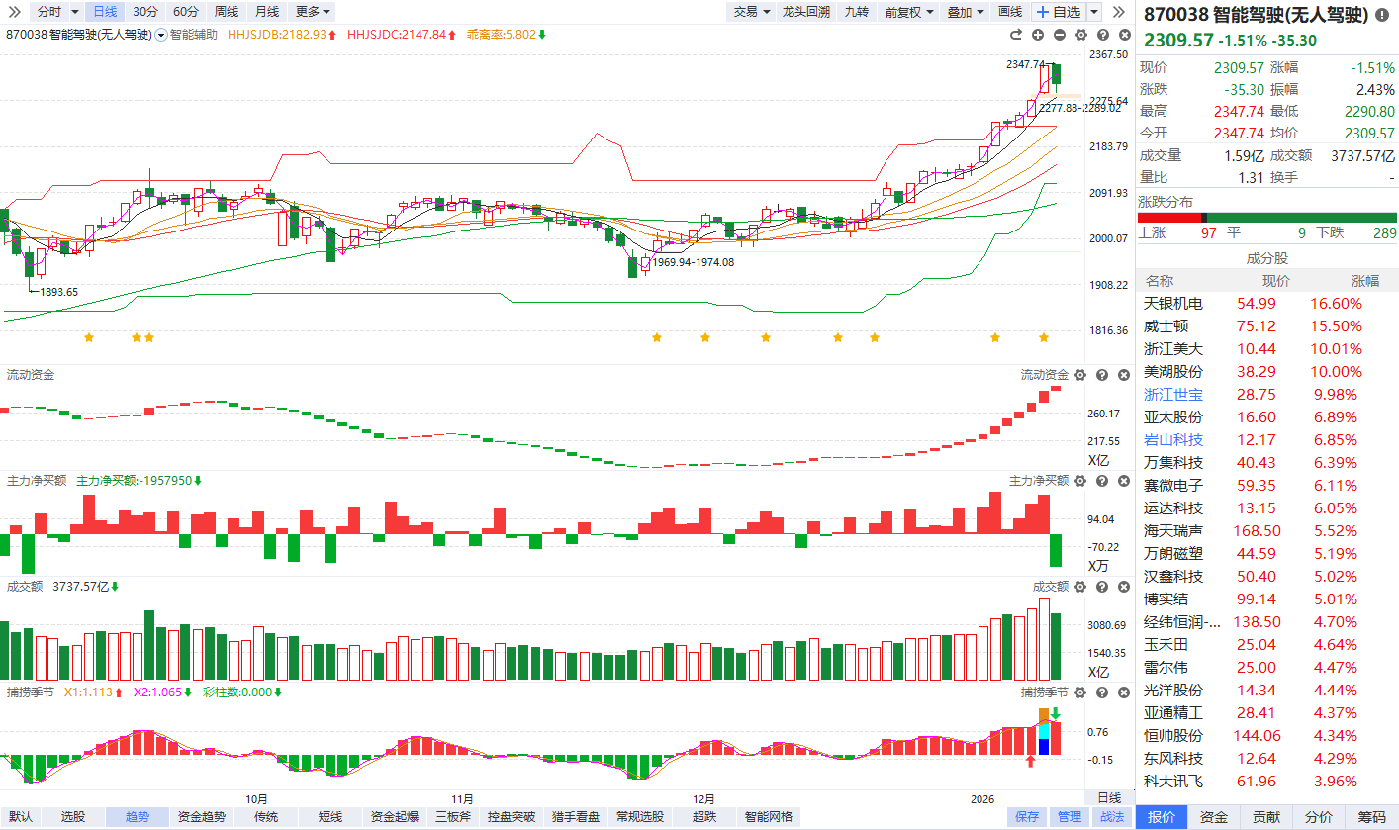1399x830 pixels.
Task: Open the 前复权 adjustment dropdown
Action: 908,12
